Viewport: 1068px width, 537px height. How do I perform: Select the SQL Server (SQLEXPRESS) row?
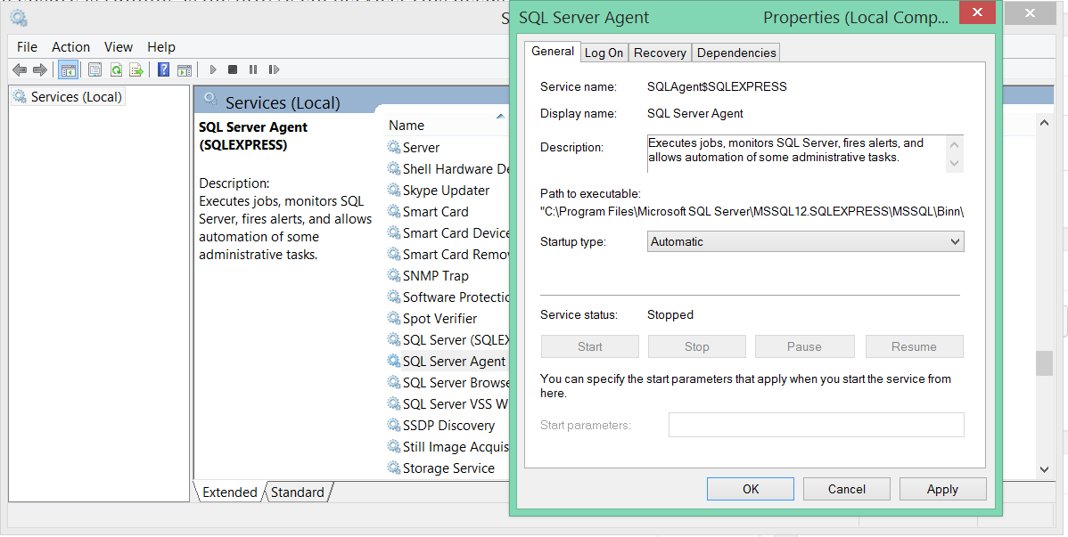click(448, 339)
